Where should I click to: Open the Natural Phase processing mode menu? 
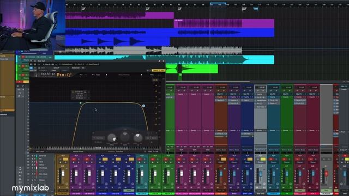click(79, 151)
